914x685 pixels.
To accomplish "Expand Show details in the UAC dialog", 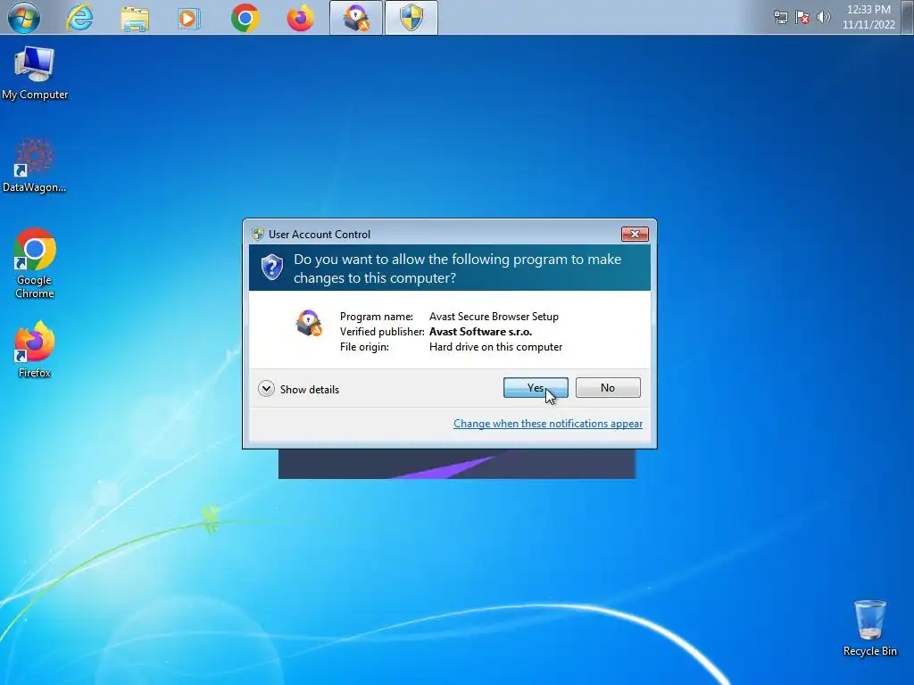I will point(298,389).
